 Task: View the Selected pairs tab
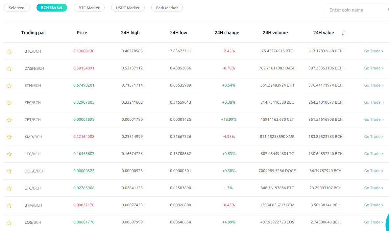tap(16, 8)
